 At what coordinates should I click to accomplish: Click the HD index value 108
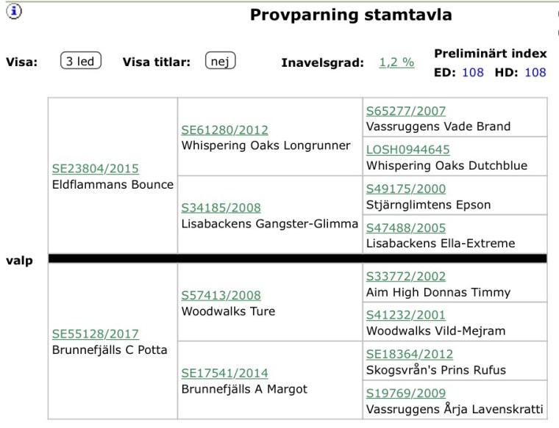[535, 73]
